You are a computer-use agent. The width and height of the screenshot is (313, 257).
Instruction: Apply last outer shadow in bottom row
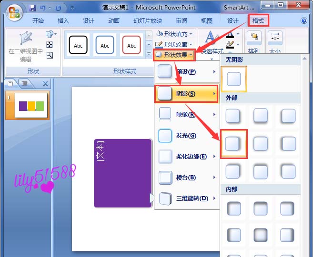(288, 171)
